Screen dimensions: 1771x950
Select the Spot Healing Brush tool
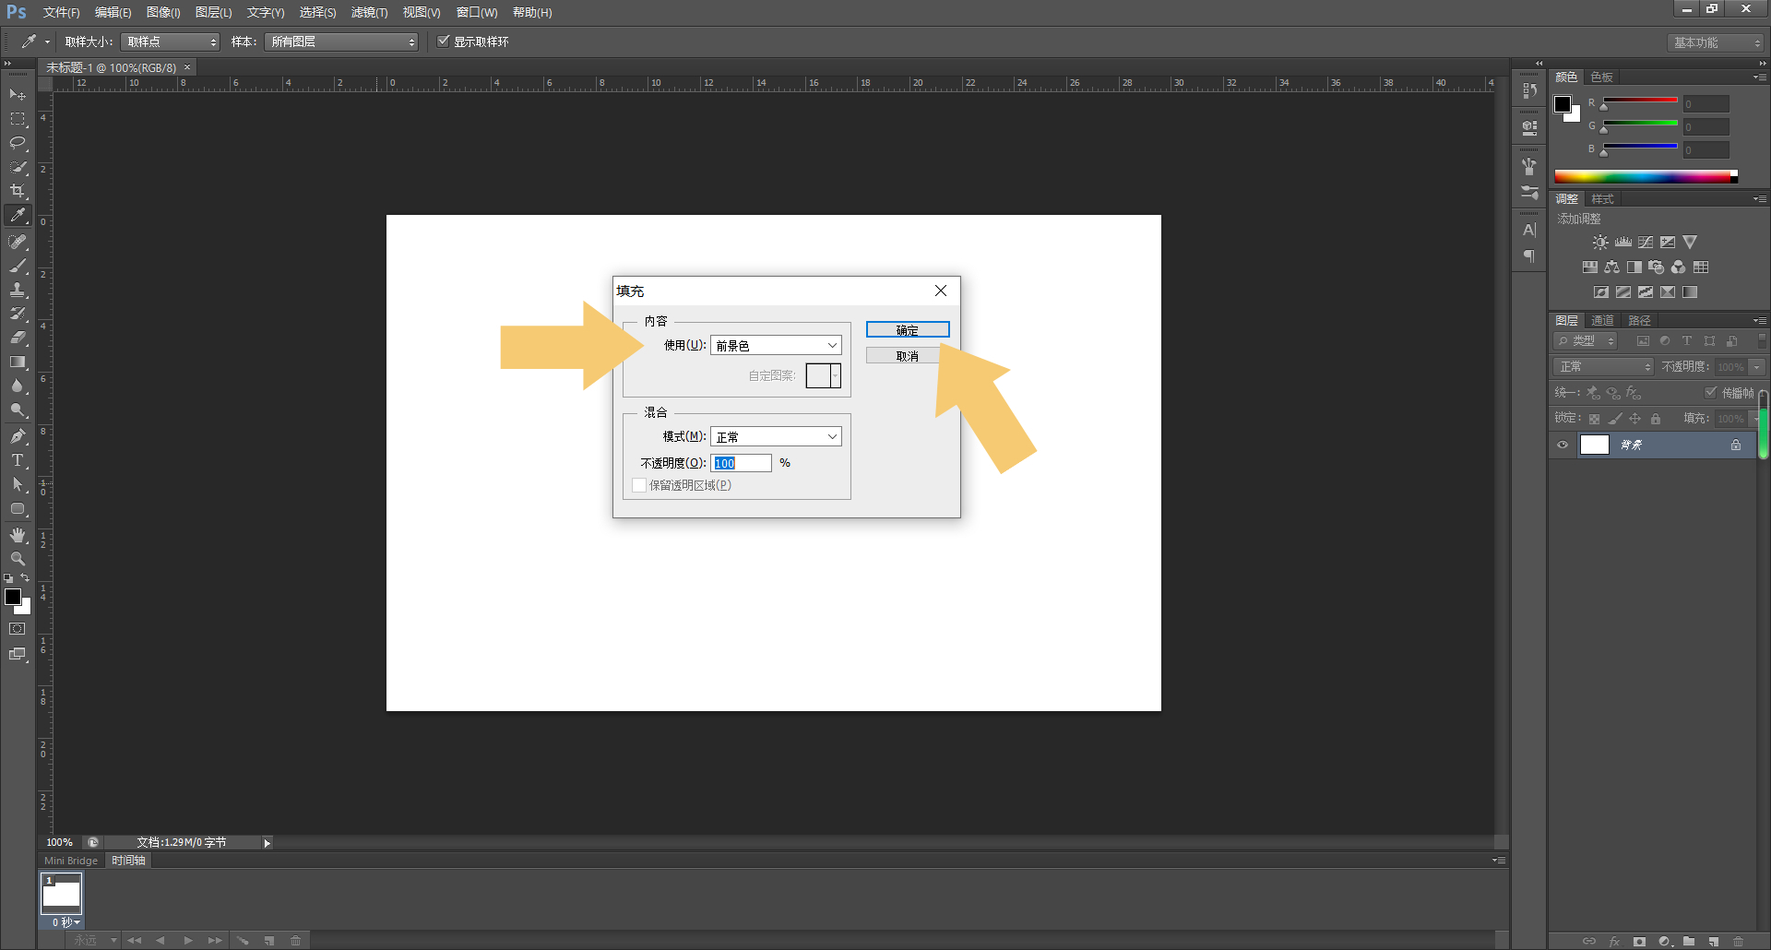pos(18,242)
